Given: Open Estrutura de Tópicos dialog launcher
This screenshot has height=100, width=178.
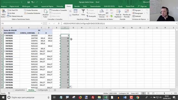Looking at the screenshot, I should pyautogui.click(x=148, y=19).
